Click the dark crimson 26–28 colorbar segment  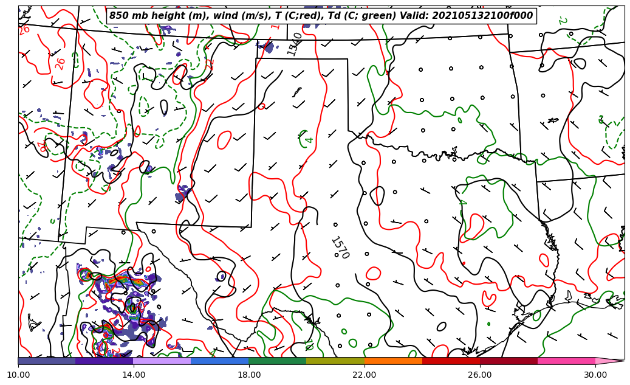(508, 361)
